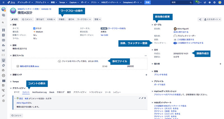Click the Jira logo
Image resolution: width=224 pixels, height=119 pixels.
point(11,3)
